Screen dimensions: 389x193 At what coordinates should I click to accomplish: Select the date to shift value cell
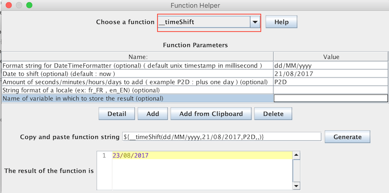point(331,73)
